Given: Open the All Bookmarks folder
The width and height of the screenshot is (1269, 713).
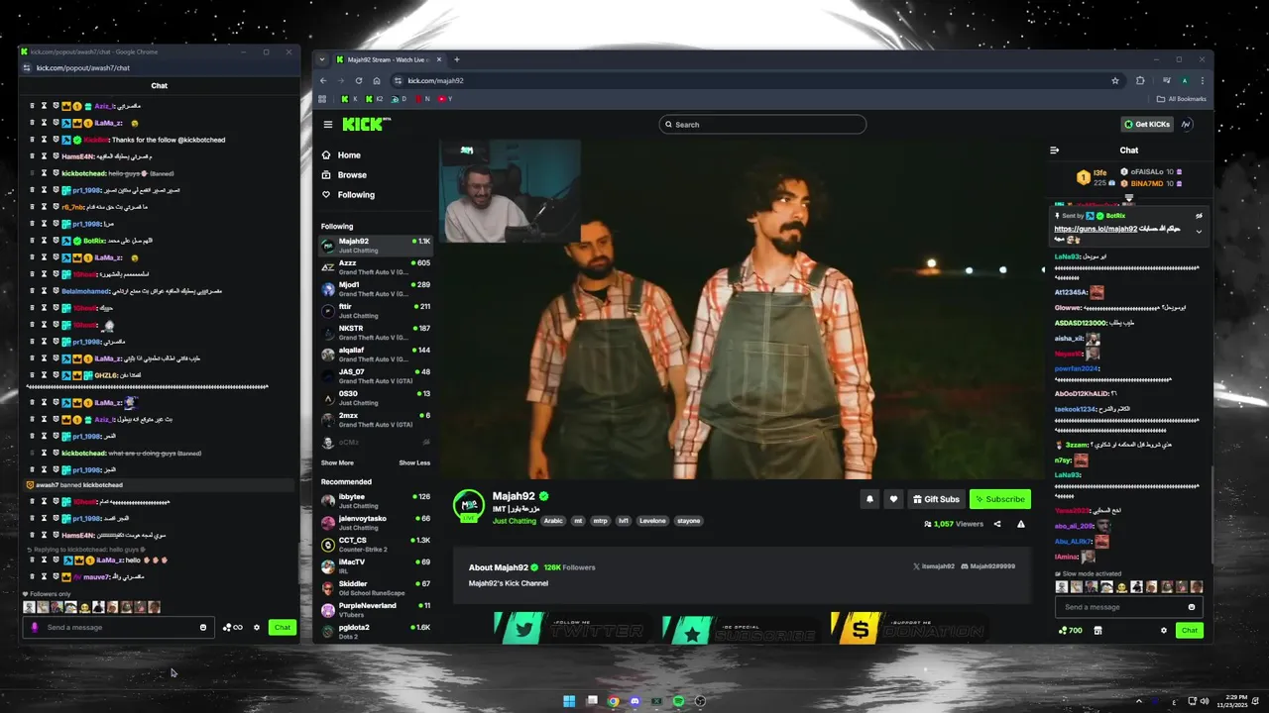Looking at the screenshot, I should [1182, 99].
